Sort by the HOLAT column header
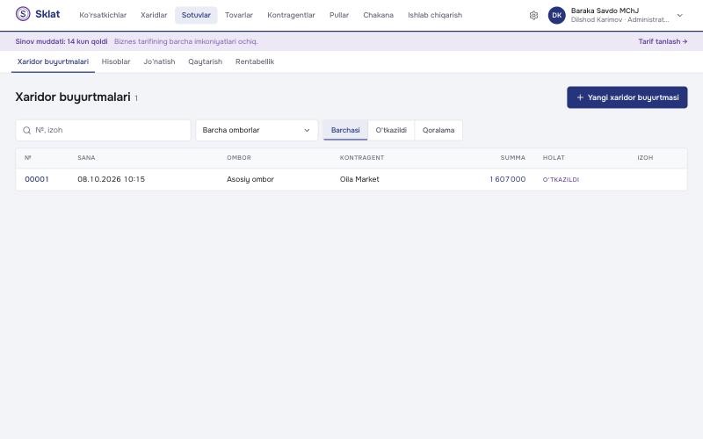This screenshot has height=439, width=703. pos(554,158)
